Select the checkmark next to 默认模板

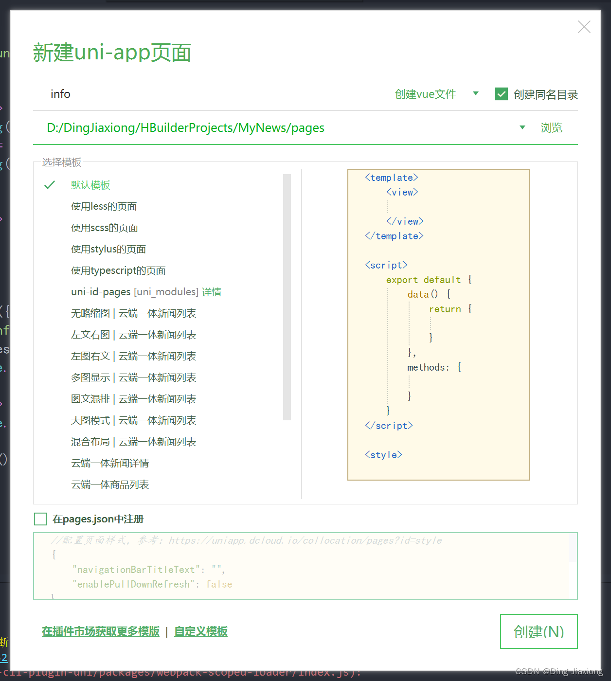coord(49,185)
